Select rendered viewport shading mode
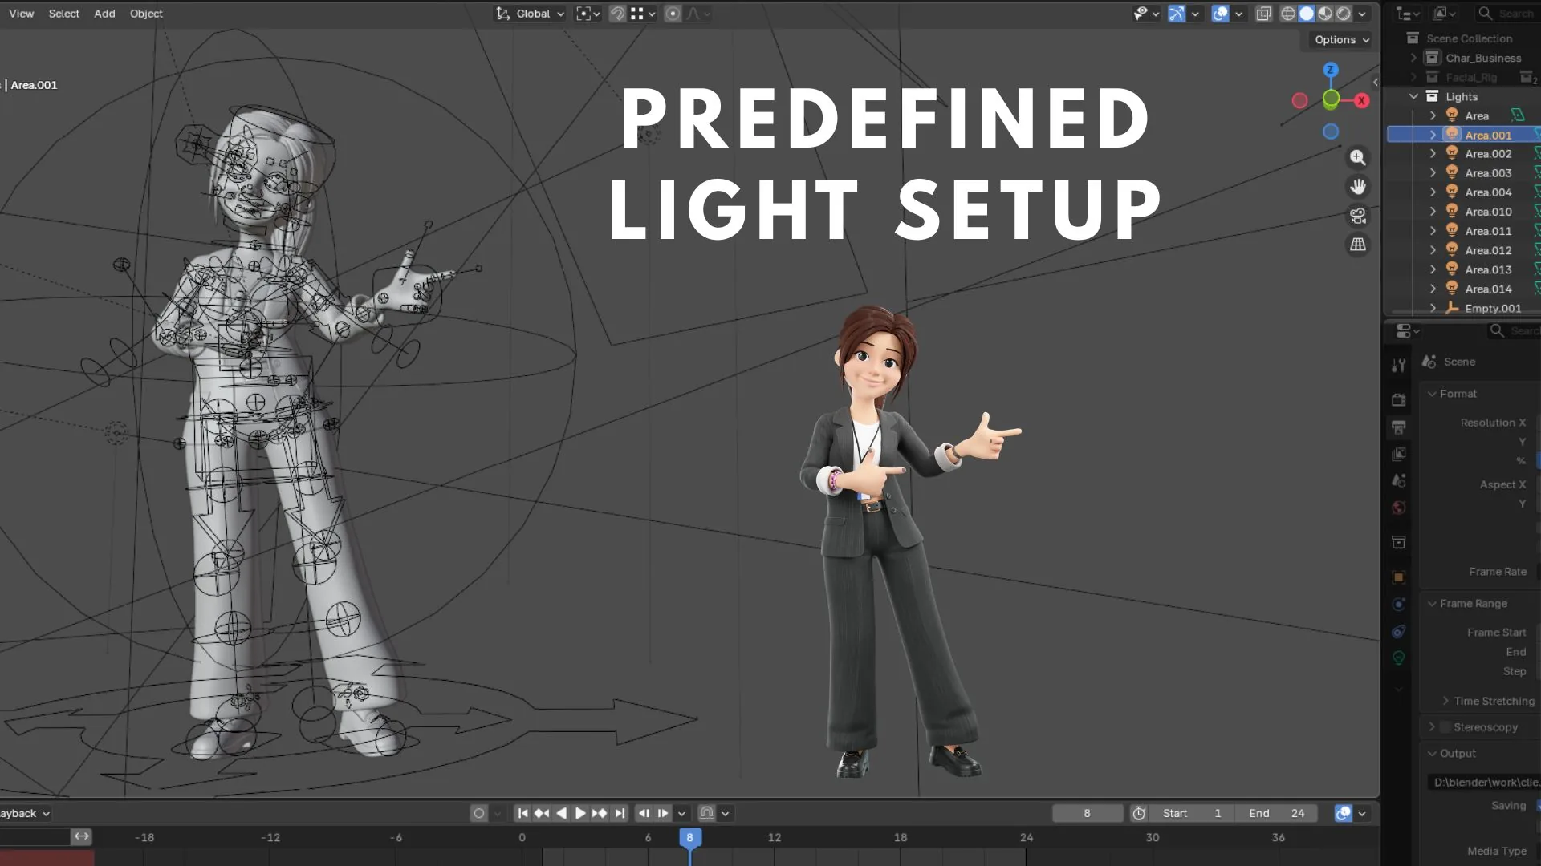Viewport: 1541px width, 866px height. [1344, 14]
